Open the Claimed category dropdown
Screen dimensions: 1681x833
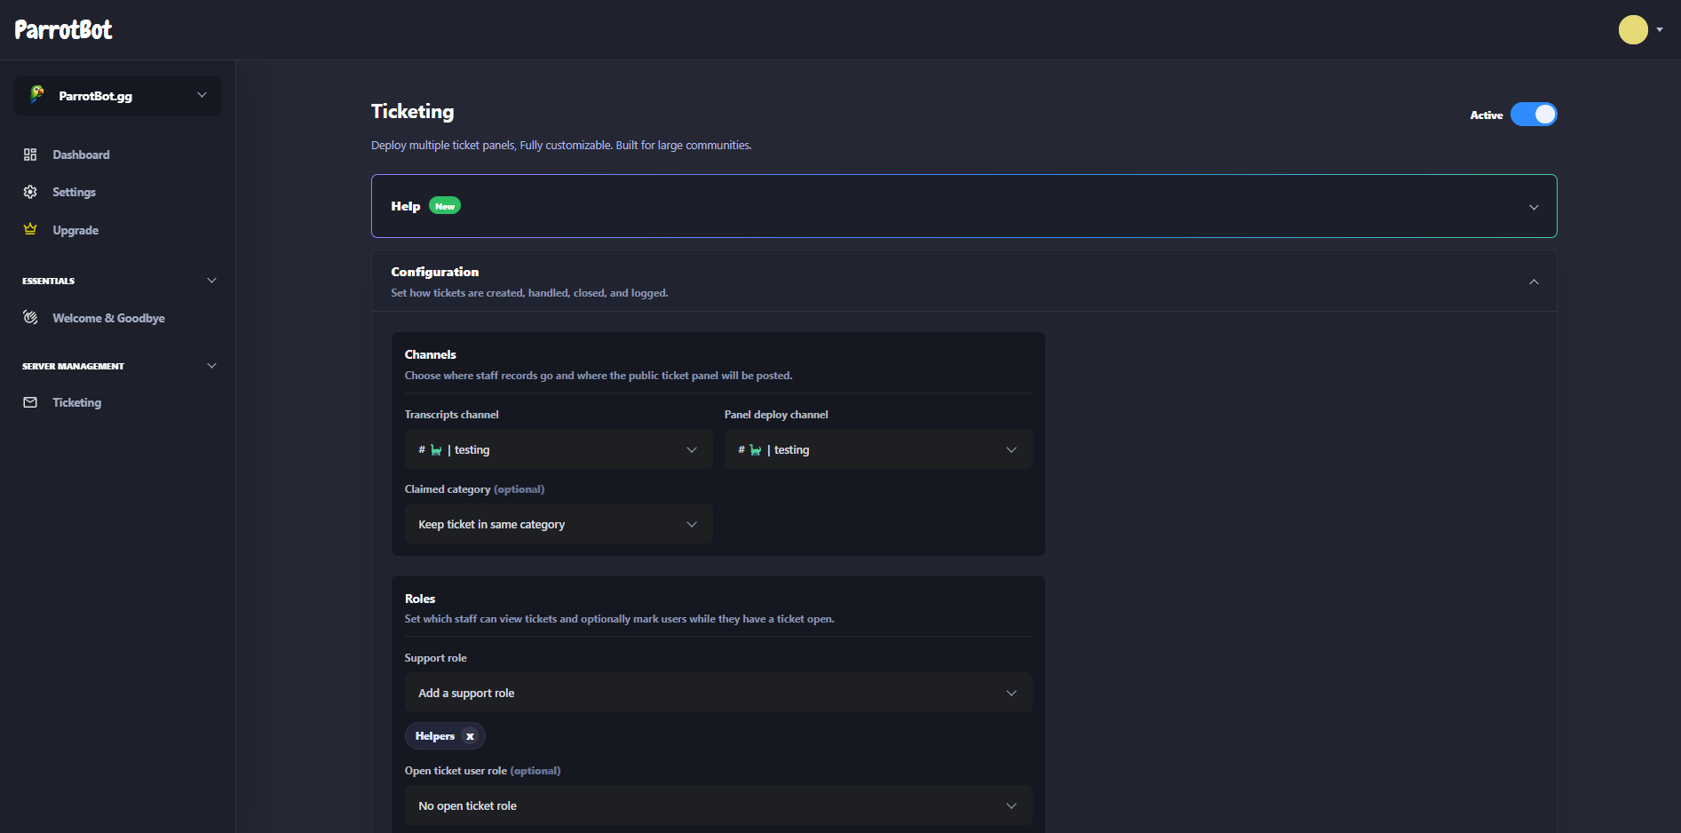click(559, 524)
